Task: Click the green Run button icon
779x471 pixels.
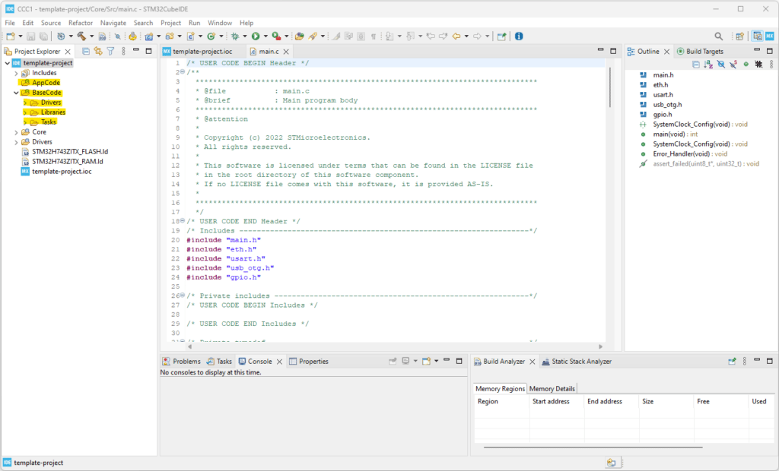Action: [x=256, y=36]
